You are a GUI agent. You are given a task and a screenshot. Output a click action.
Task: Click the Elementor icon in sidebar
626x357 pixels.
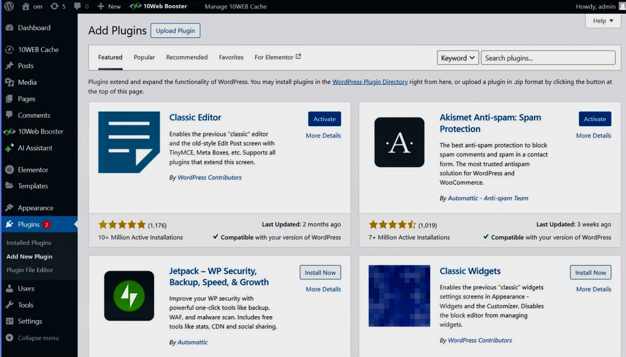[9, 170]
